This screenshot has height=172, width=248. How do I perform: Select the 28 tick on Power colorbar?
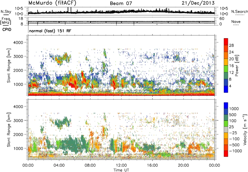231,45
